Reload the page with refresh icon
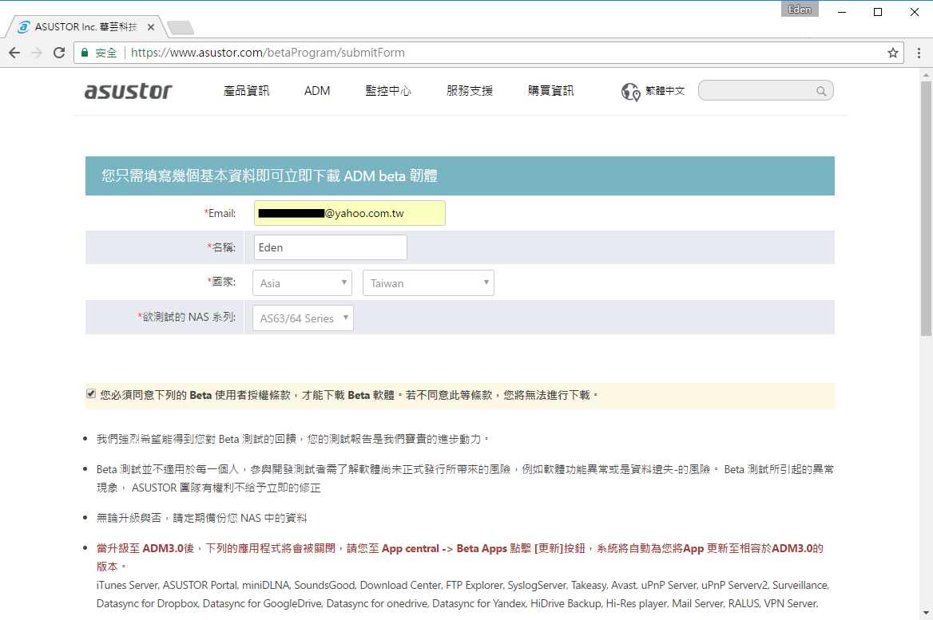Image resolution: width=933 pixels, height=620 pixels. (59, 53)
